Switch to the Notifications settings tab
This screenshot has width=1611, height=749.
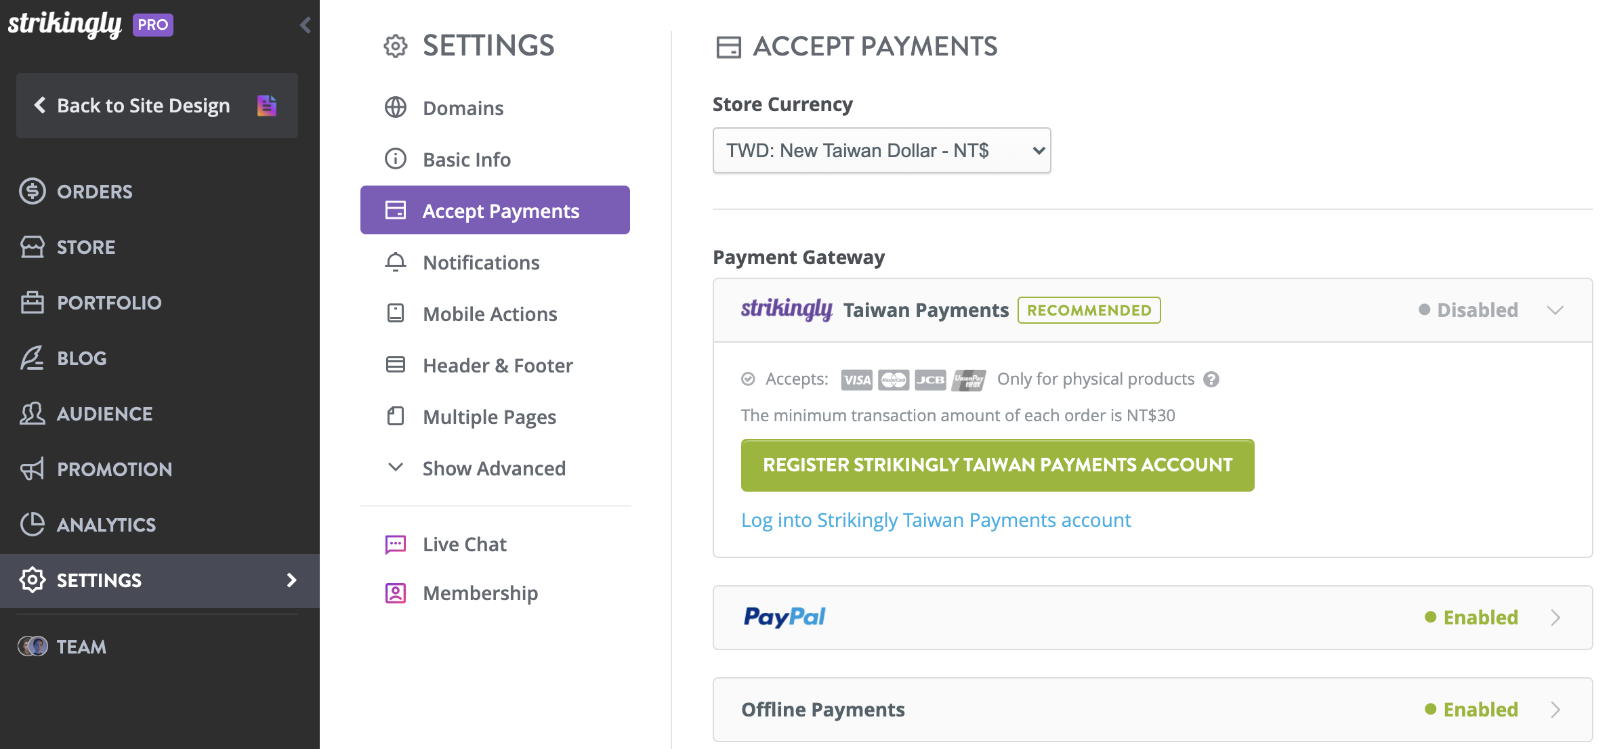(481, 262)
